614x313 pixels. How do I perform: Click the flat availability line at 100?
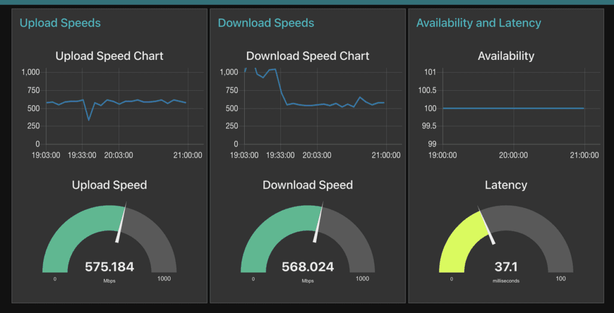pos(513,108)
